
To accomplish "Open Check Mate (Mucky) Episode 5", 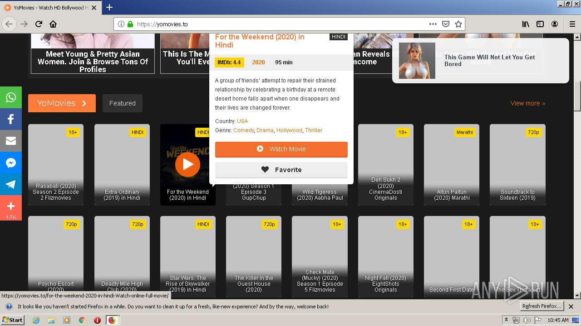I will pyautogui.click(x=320, y=257).
